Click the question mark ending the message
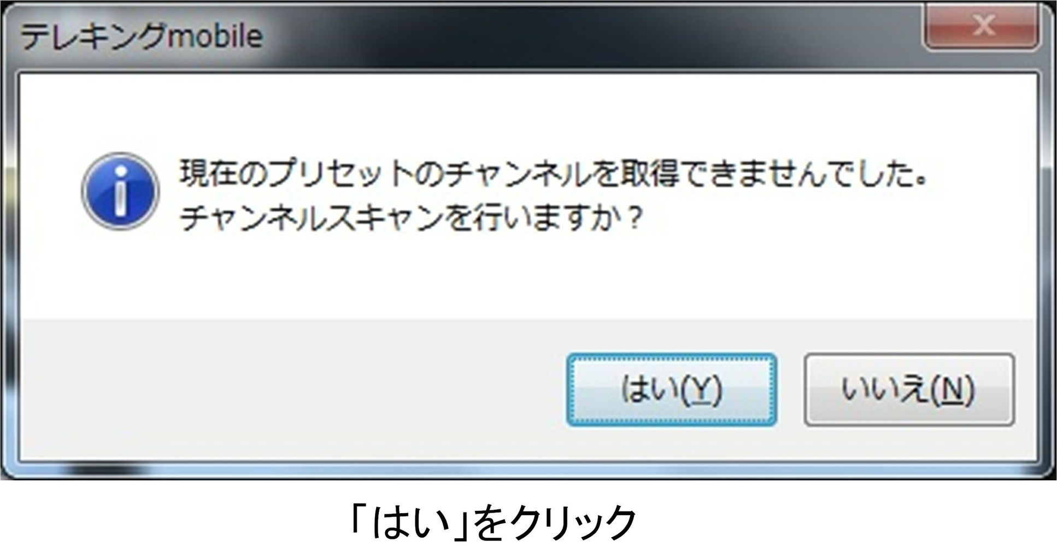The image size is (1057, 559). pyautogui.click(x=633, y=219)
